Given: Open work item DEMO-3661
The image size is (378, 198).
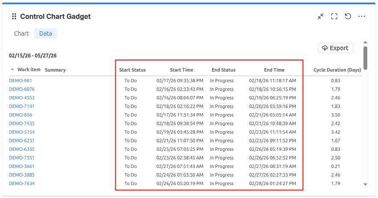Looking at the screenshot, I should [x=22, y=166].
